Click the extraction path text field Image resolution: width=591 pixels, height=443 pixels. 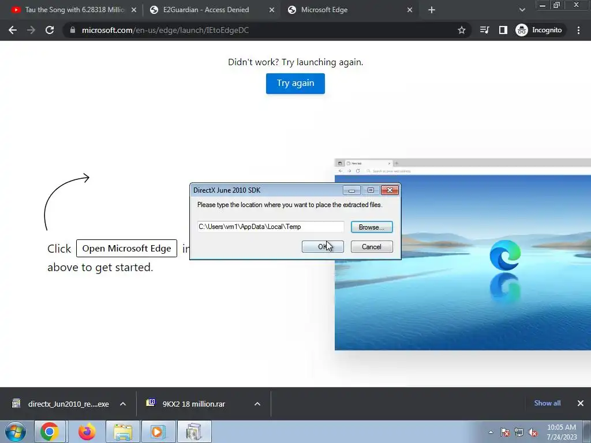tap(270, 227)
